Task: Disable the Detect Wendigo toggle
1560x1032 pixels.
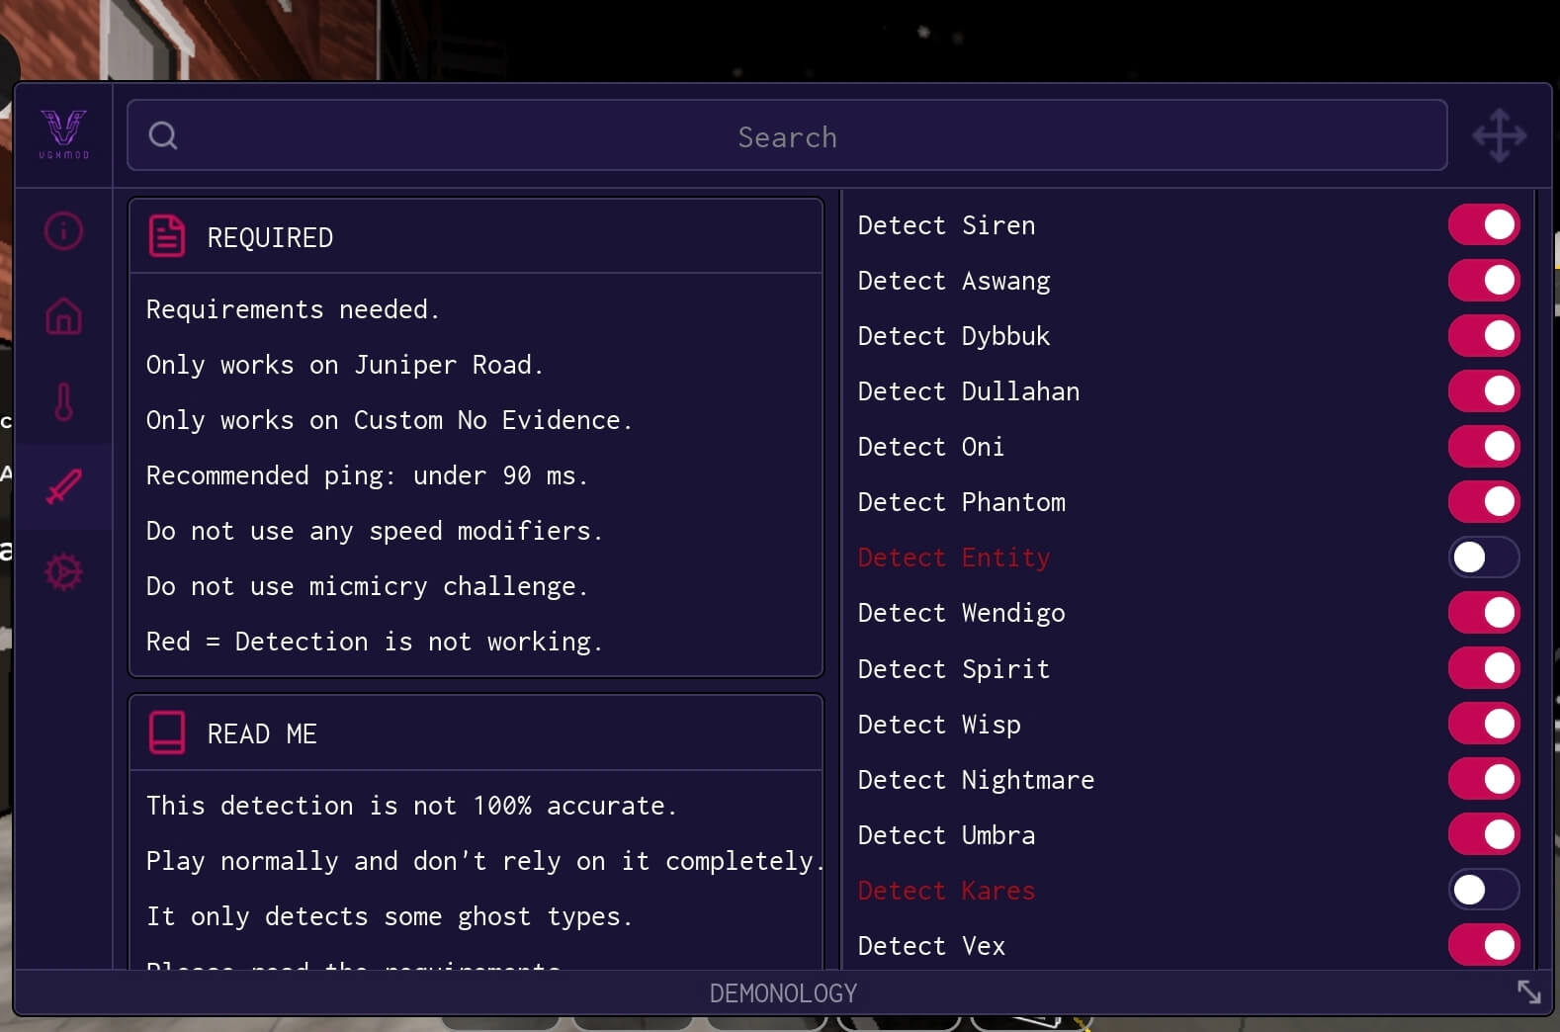Action: tap(1484, 612)
